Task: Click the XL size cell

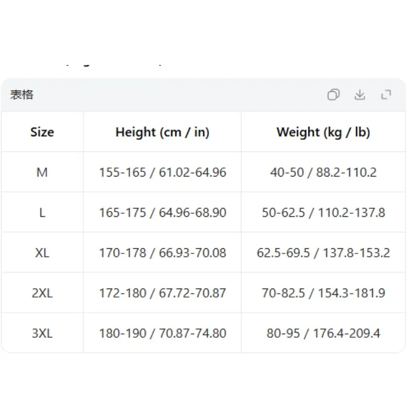Action: 42,253
